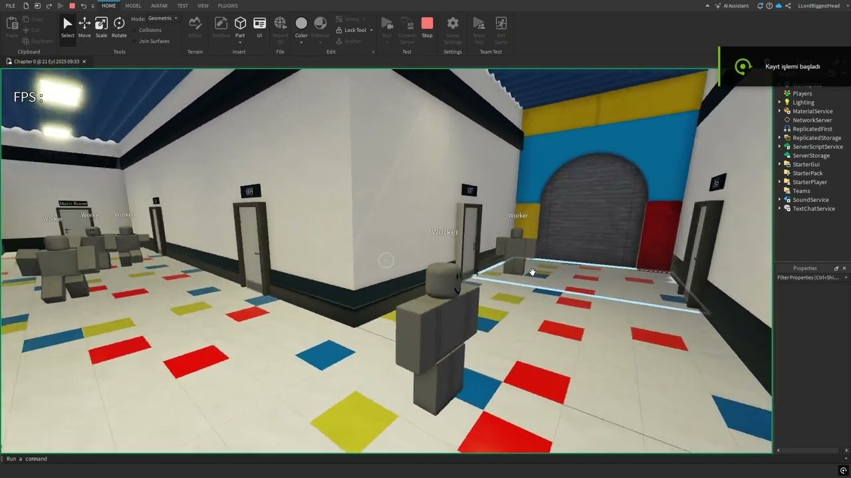851x478 pixels.
Task: Switch to the VIEW tab
Action: coord(203,5)
